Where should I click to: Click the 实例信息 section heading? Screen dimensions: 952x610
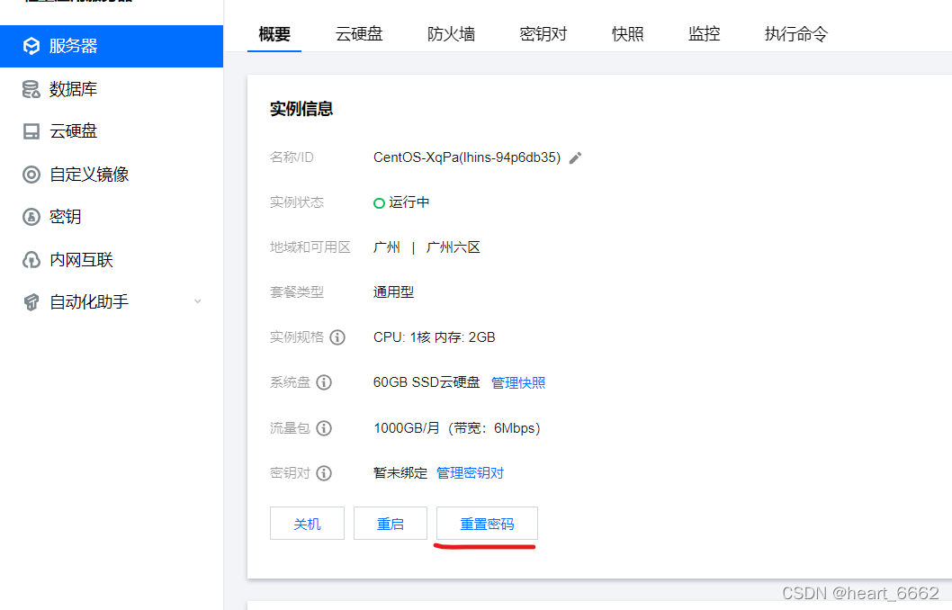[301, 109]
